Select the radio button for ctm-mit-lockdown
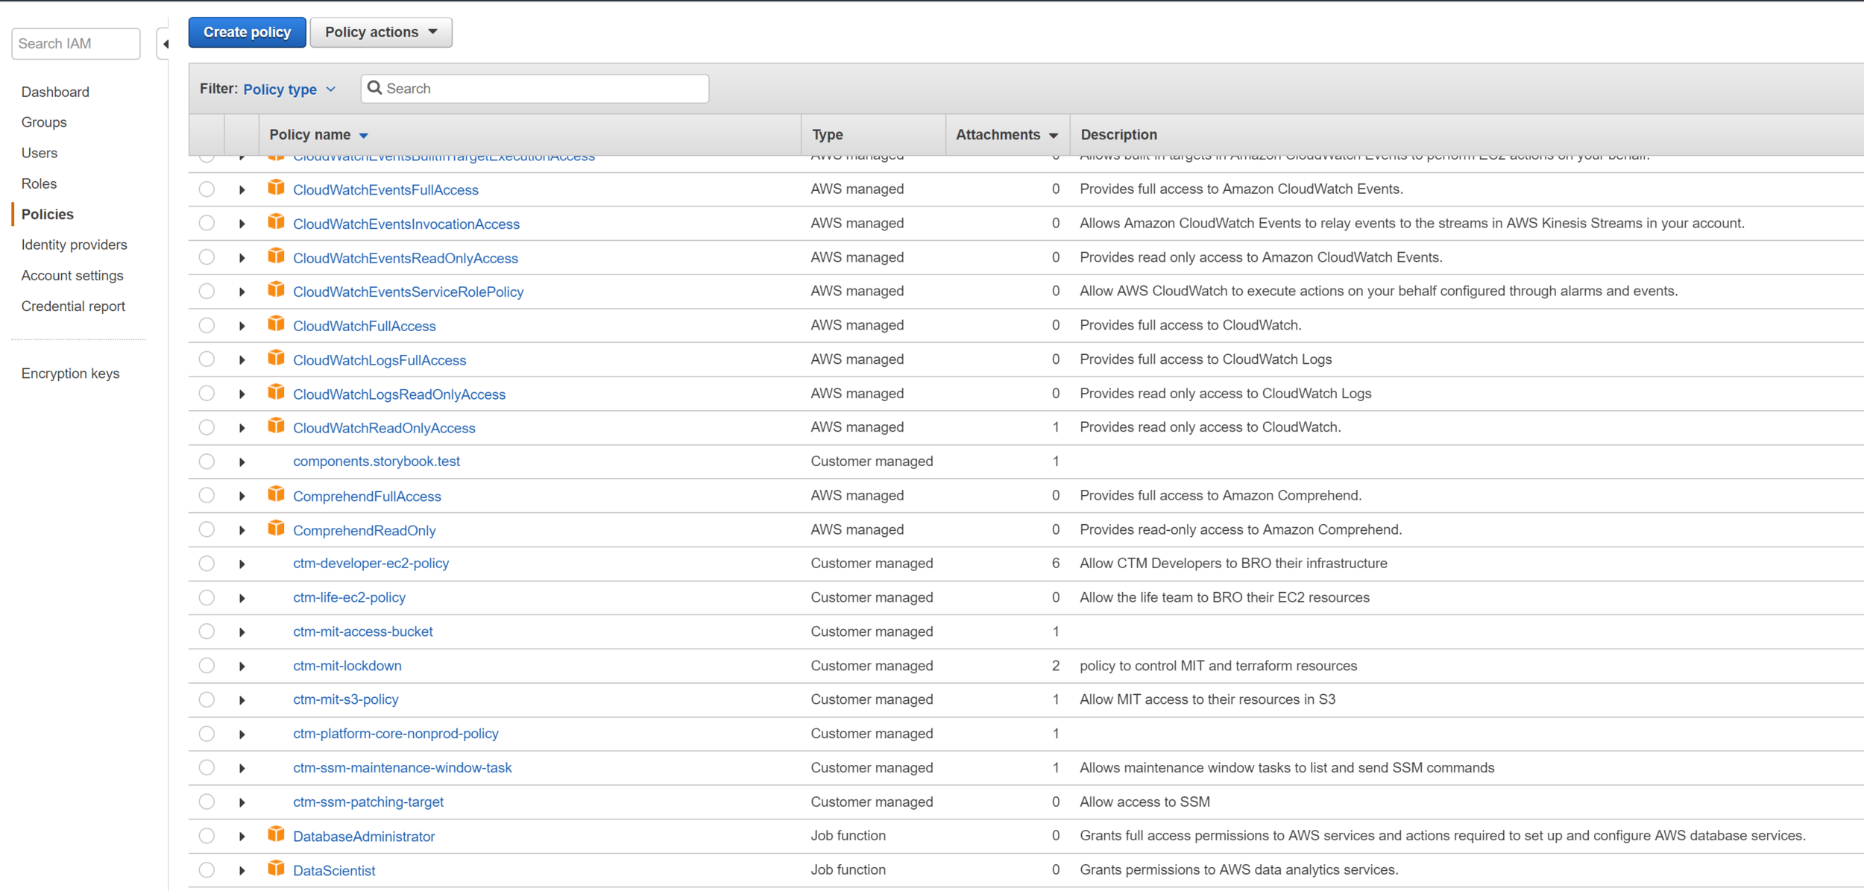Screen dimensions: 1864x891 click(x=207, y=666)
